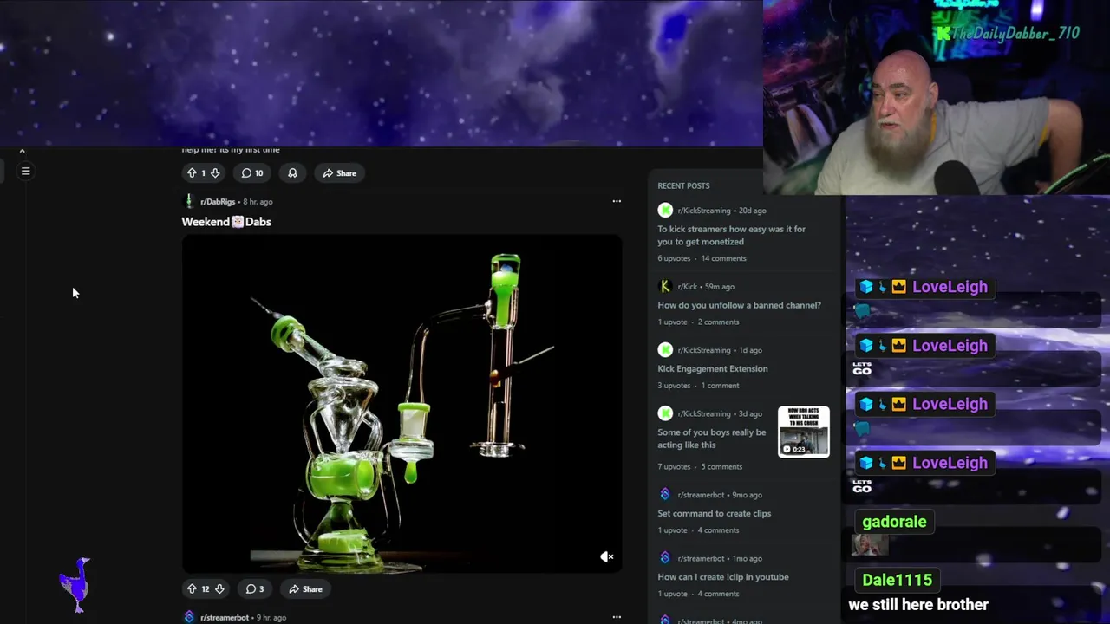Downvote the Weekend Dabs post
Screen dimensions: 1110x624
click(219, 589)
